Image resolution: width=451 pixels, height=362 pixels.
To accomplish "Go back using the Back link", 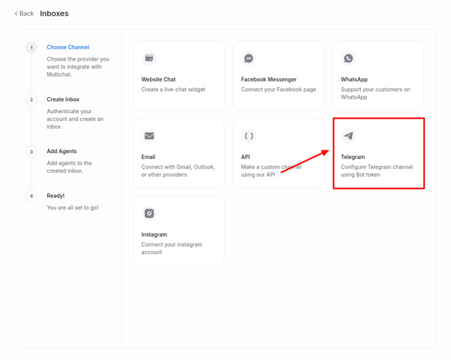I will (x=27, y=13).
